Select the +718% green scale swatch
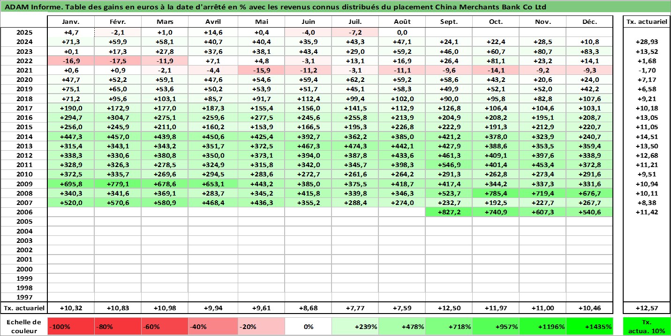 pos(449,326)
